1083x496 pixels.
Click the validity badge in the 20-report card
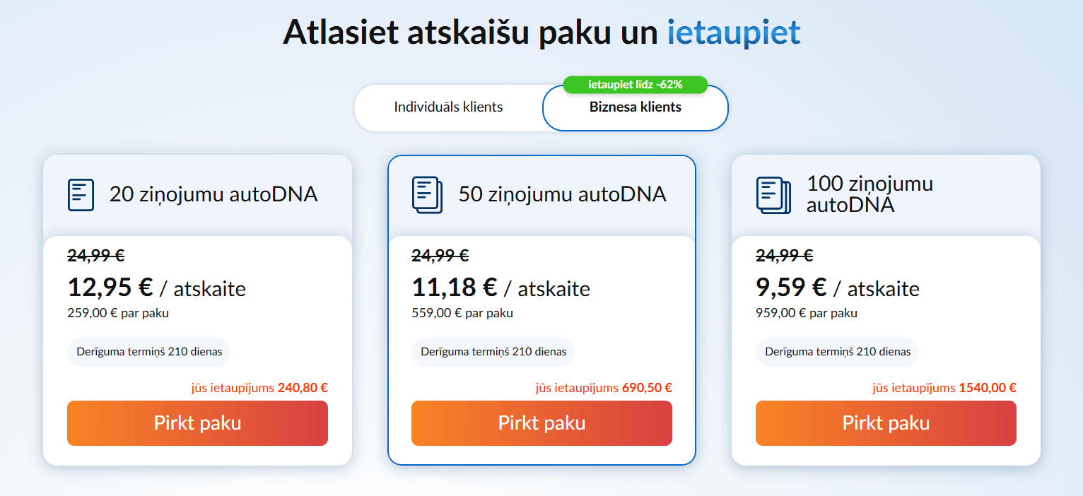149,352
